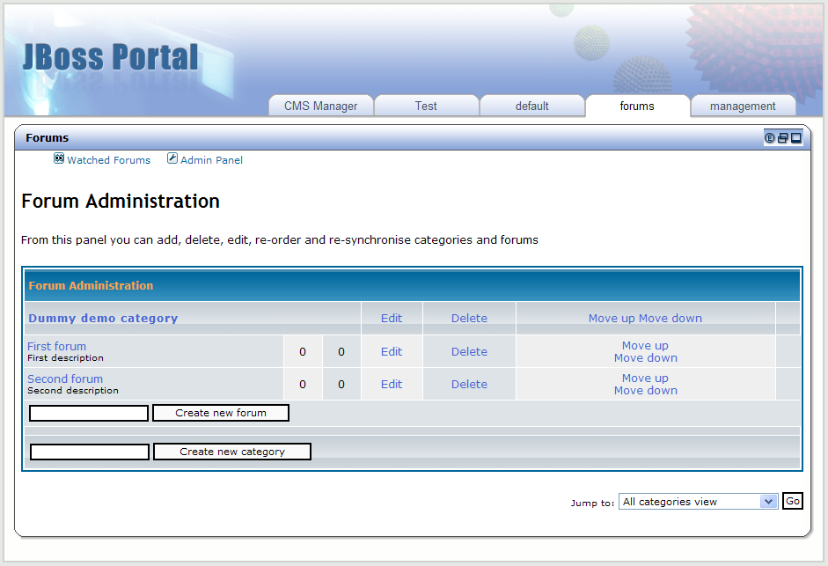Image resolution: width=828 pixels, height=566 pixels.
Task: Open the CMS Manager tab
Action: coord(320,106)
